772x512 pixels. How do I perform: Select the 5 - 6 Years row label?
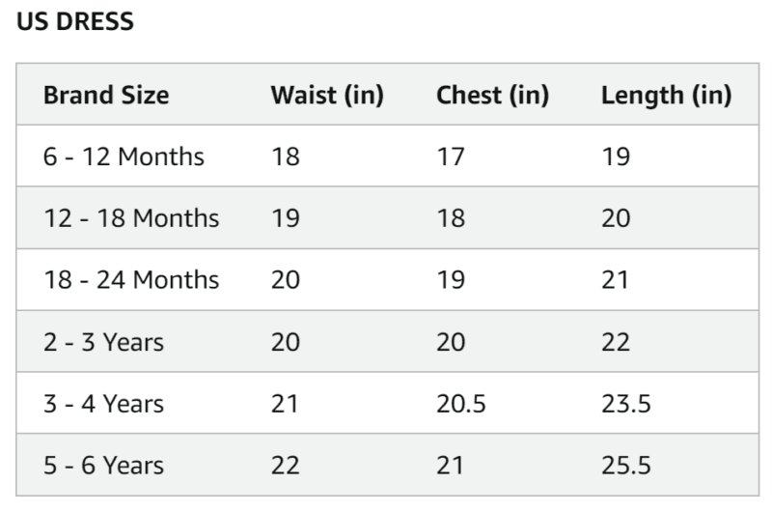pos(103,465)
